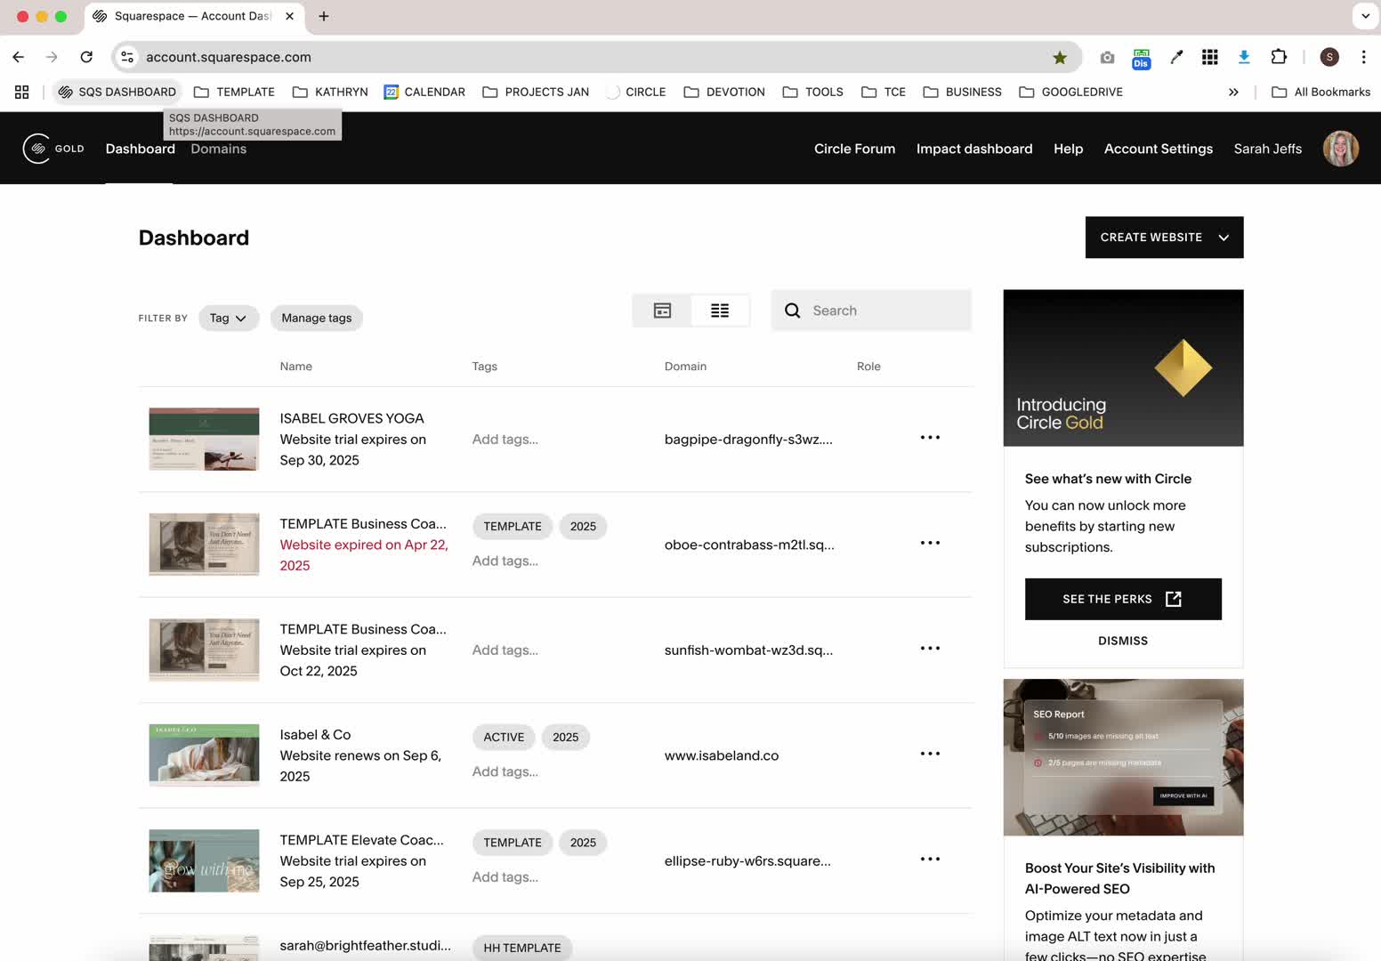Open options menu for TEMPLATE Elevate Coac... row
Viewport: 1381px width, 961px height.
pyautogui.click(x=930, y=860)
